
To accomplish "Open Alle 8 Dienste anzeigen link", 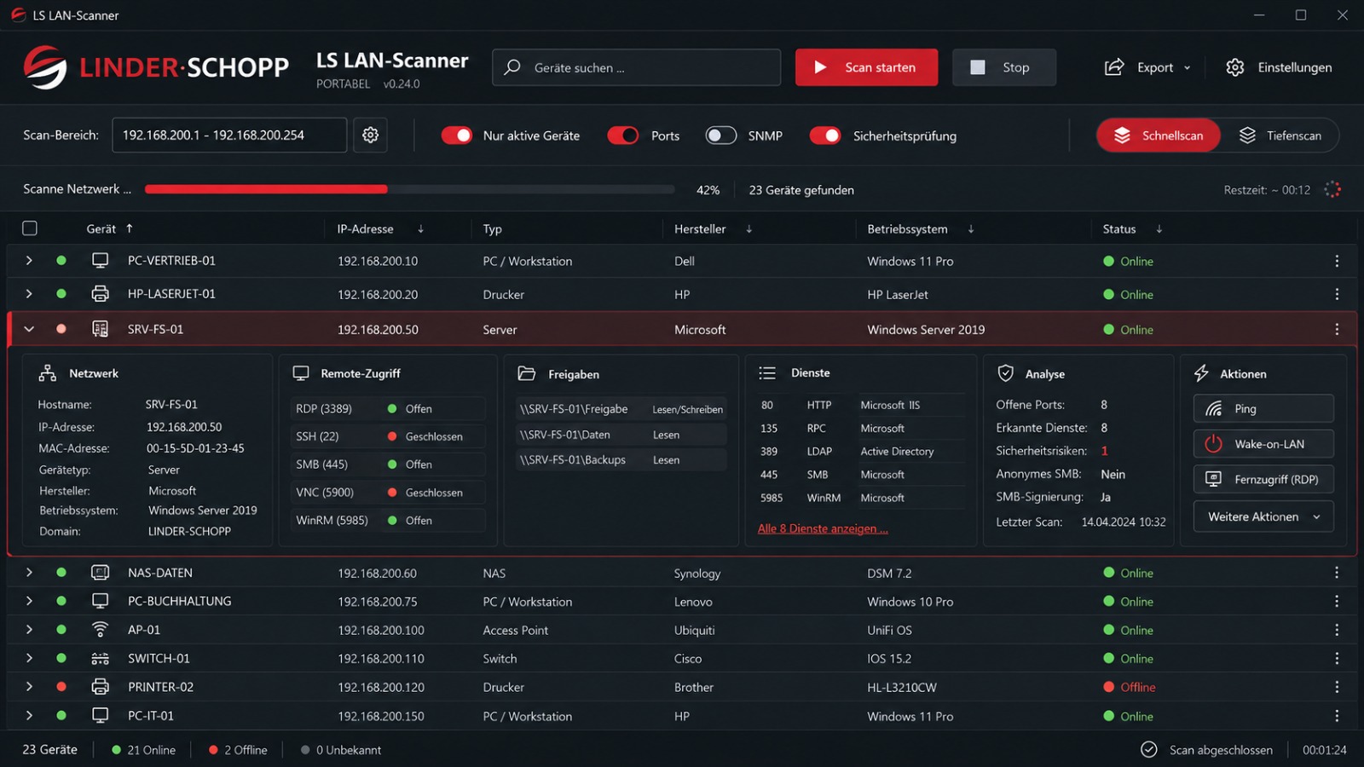I will [823, 529].
